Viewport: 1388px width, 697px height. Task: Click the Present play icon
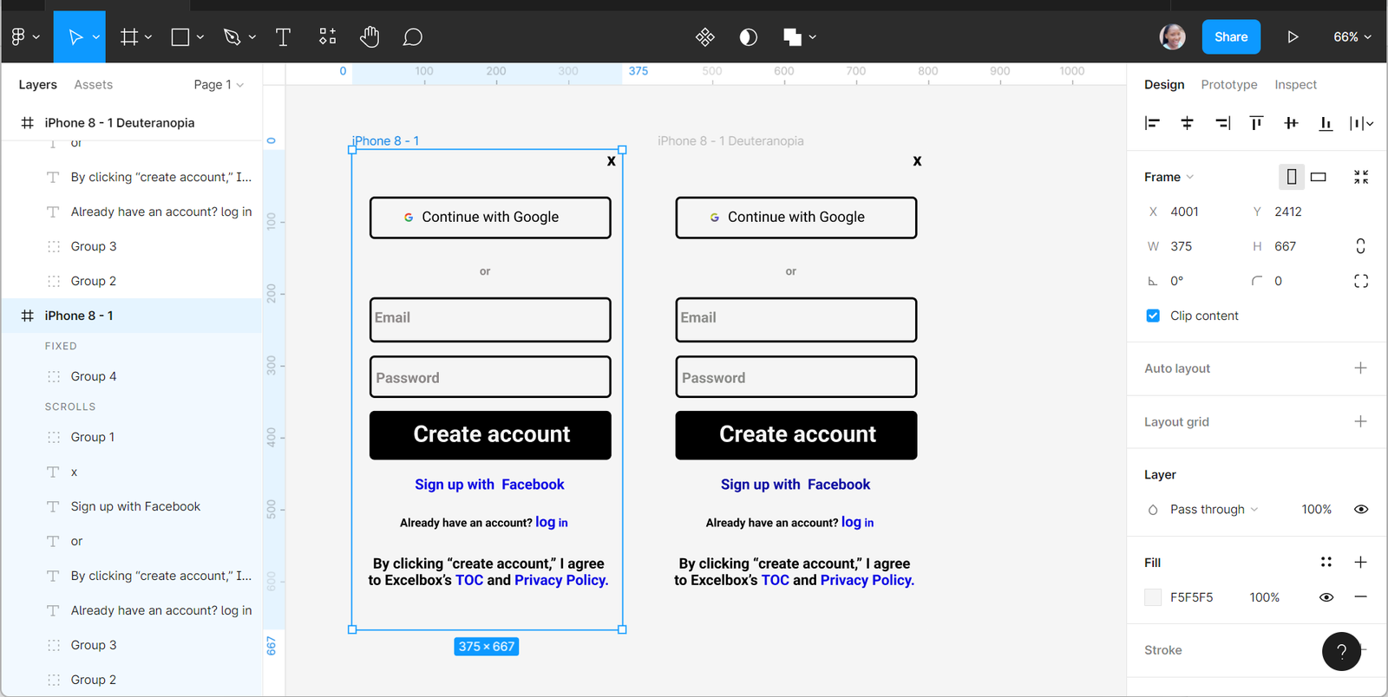point(1293,37)
